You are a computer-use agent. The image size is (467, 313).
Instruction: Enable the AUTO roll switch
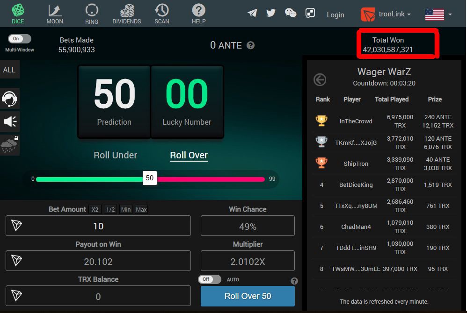point(210,279)
